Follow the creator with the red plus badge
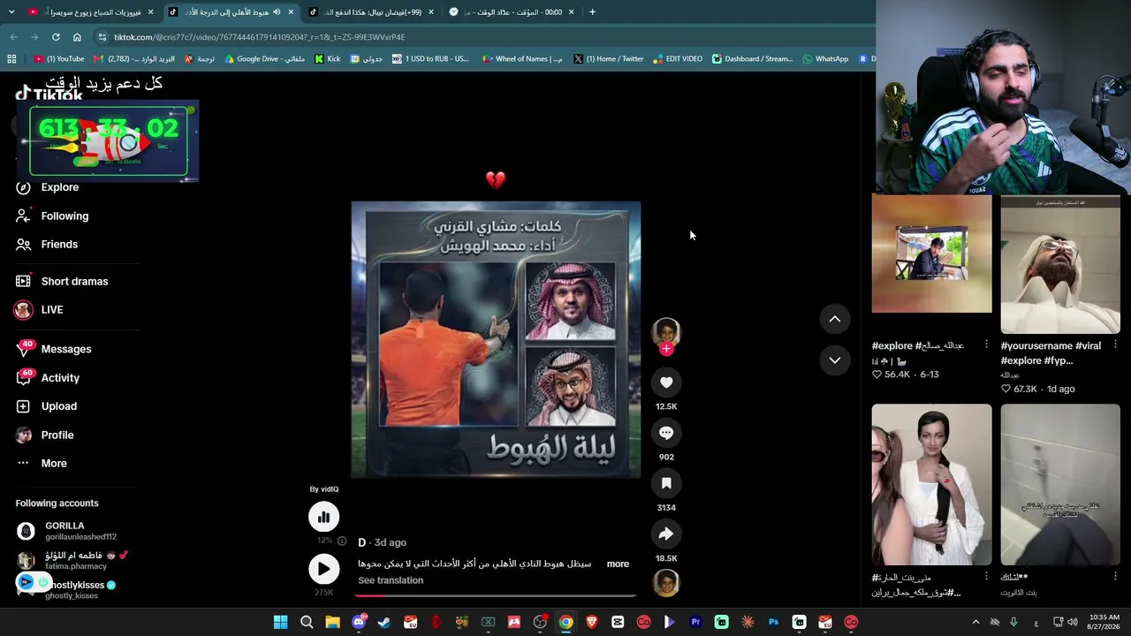Image resolution: width=1131 pixels, height=636 pixels. [x=666, y=349]
